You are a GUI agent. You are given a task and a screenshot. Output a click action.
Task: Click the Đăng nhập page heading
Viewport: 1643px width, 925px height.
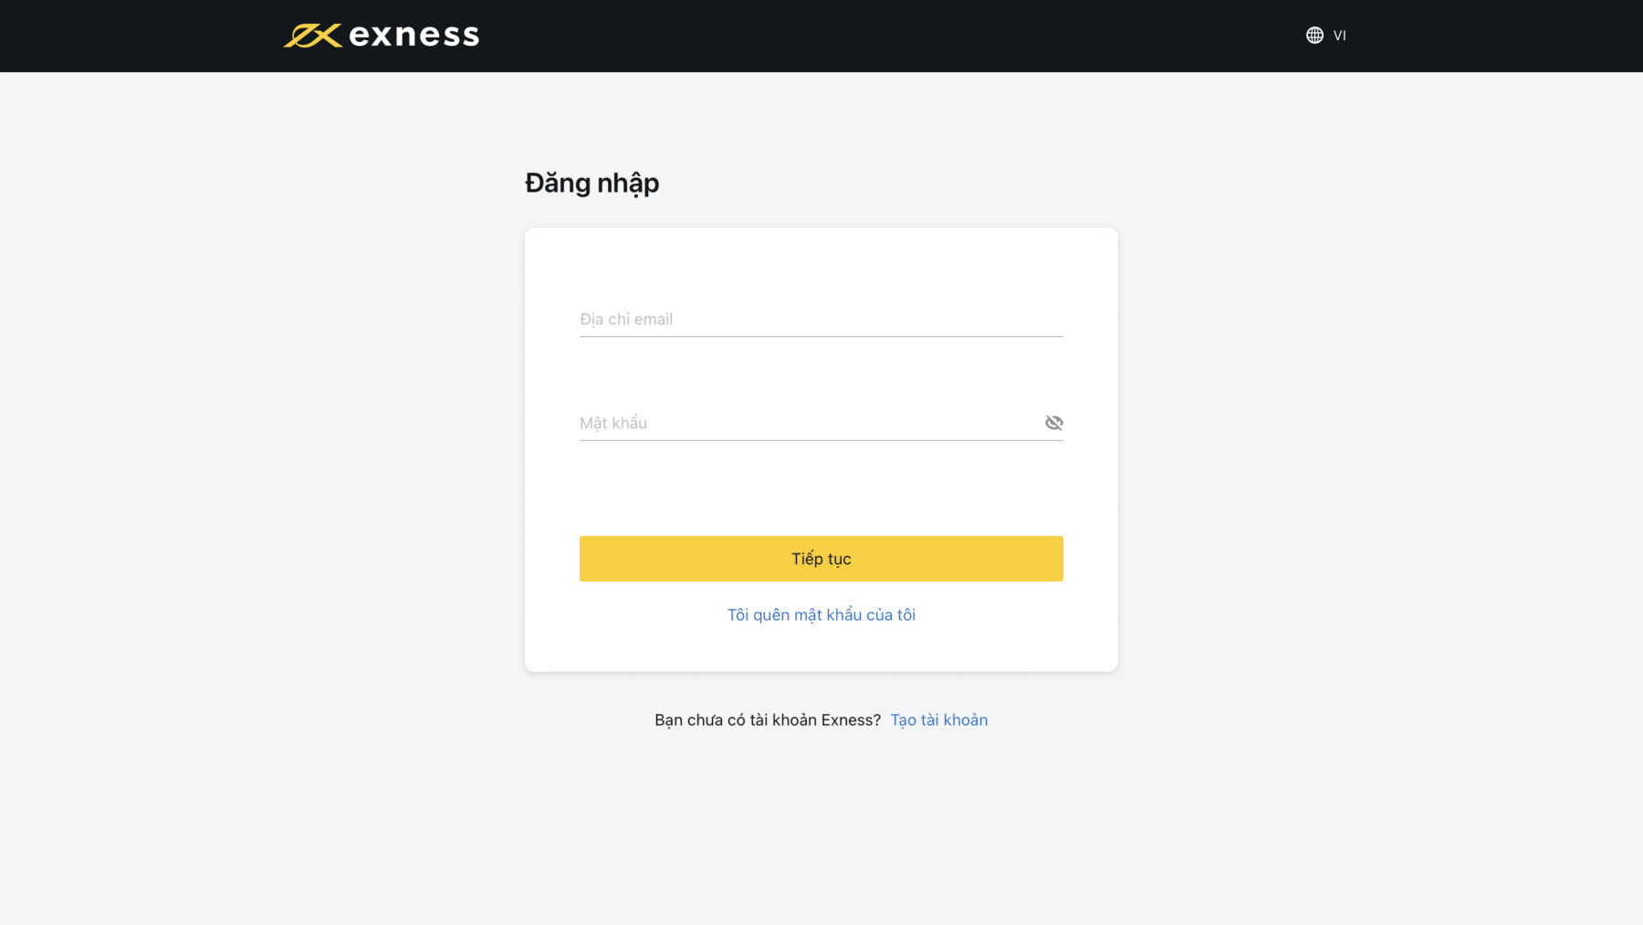pos(592,184)
